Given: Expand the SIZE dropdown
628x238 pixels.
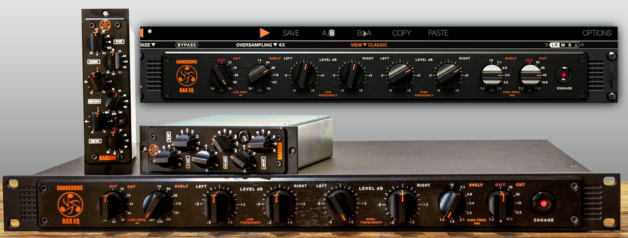Looking at the screenshot, I should pyautogui.click(x=148, y=45).
